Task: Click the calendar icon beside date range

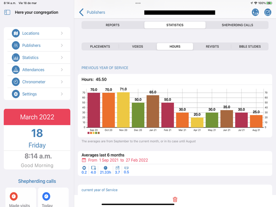Action: point(84,160)
